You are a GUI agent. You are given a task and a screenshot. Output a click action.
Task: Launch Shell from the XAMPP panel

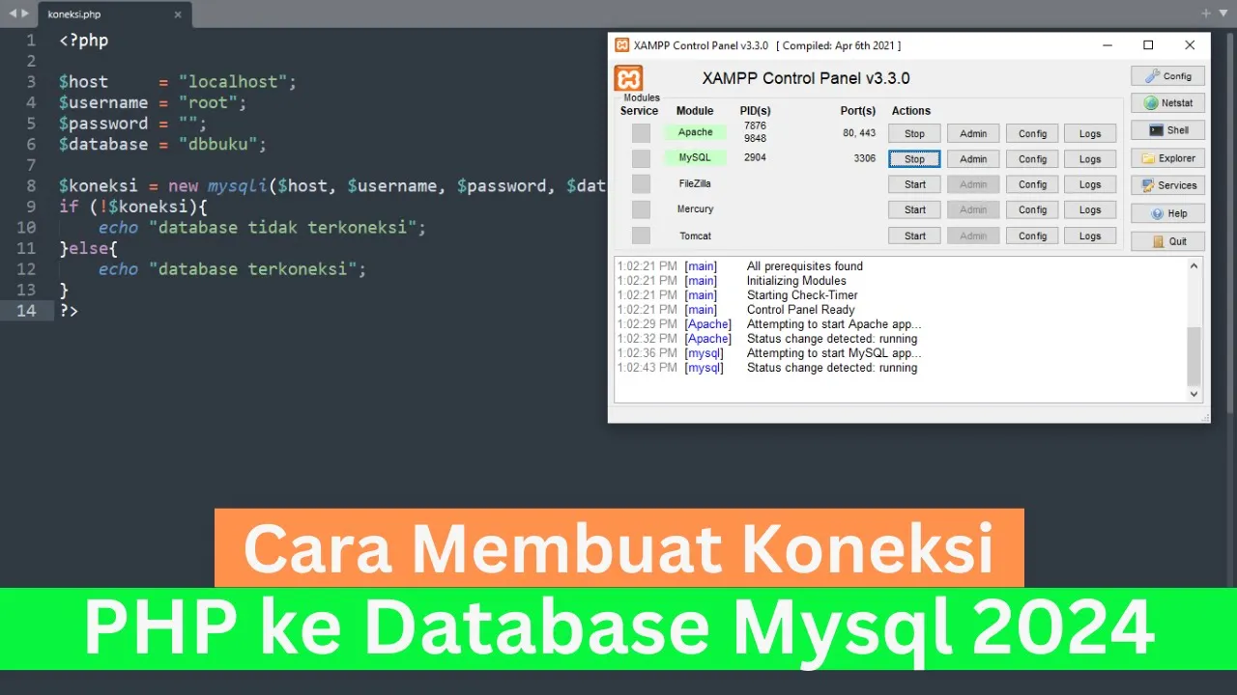(1168, 130)
